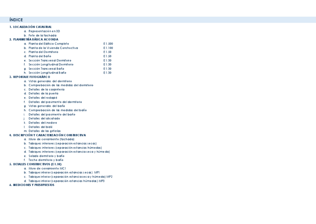The image size is (316, 224).
Task: Open section 1 Localización Catastral
Action: pyautogui.click(x=32, y=27)
